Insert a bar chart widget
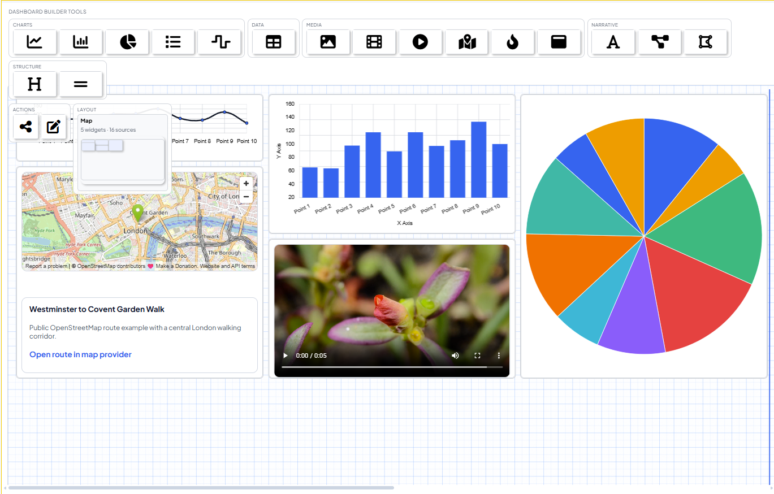This screenshot has height=494, width=774. (81, 42)
